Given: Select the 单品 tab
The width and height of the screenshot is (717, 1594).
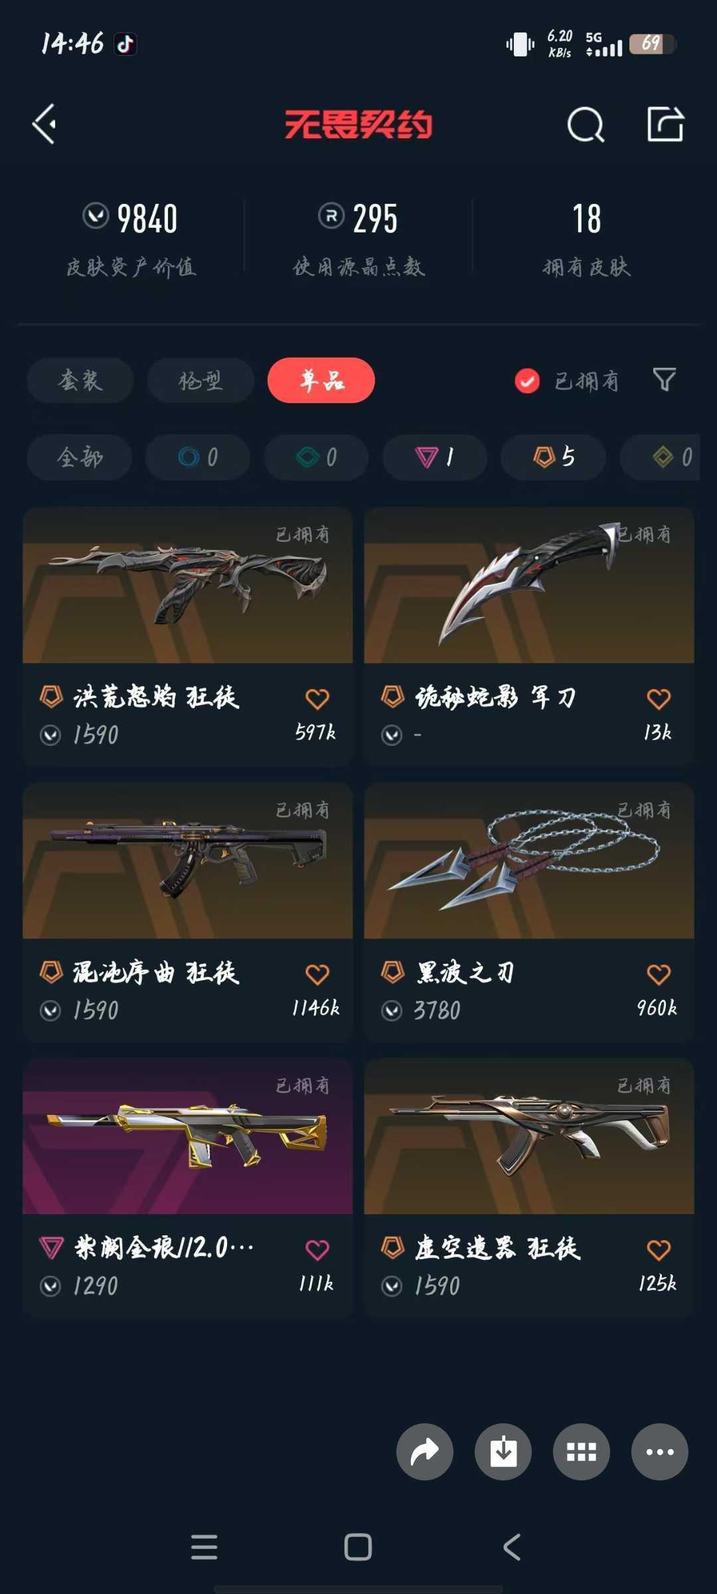Looking at the screenshot, I should point(321,381).
